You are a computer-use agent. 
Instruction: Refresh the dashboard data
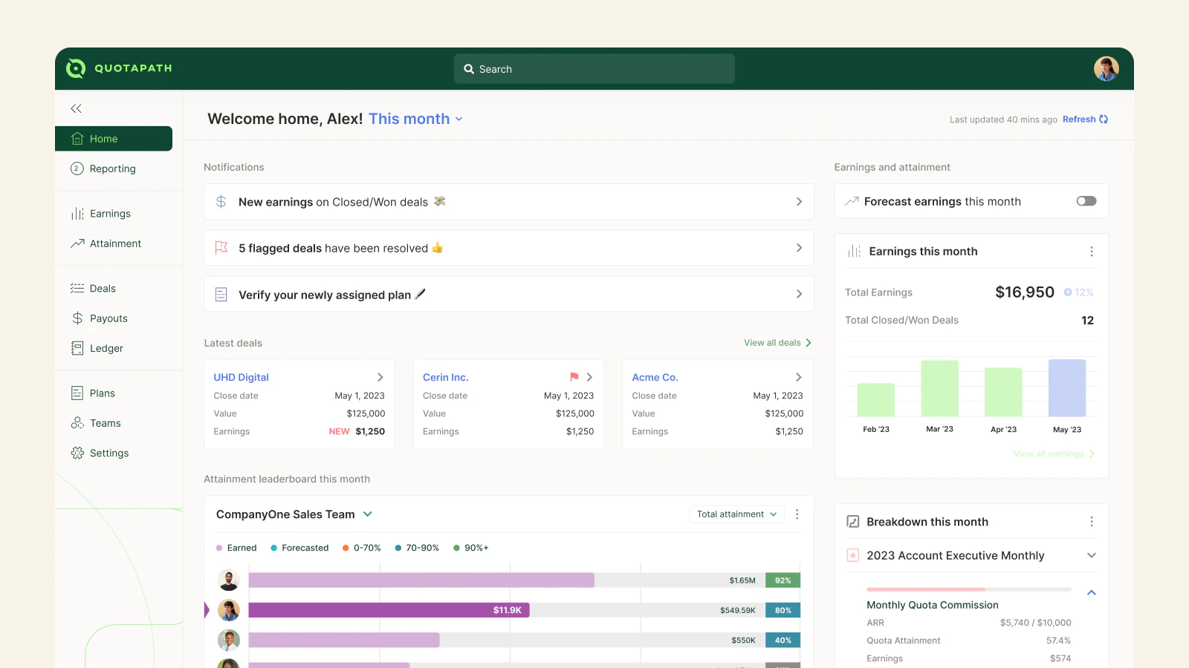pos(1084,119)
